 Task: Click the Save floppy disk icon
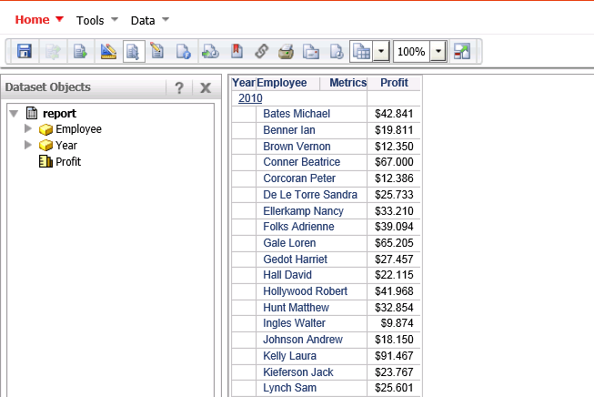25,51
